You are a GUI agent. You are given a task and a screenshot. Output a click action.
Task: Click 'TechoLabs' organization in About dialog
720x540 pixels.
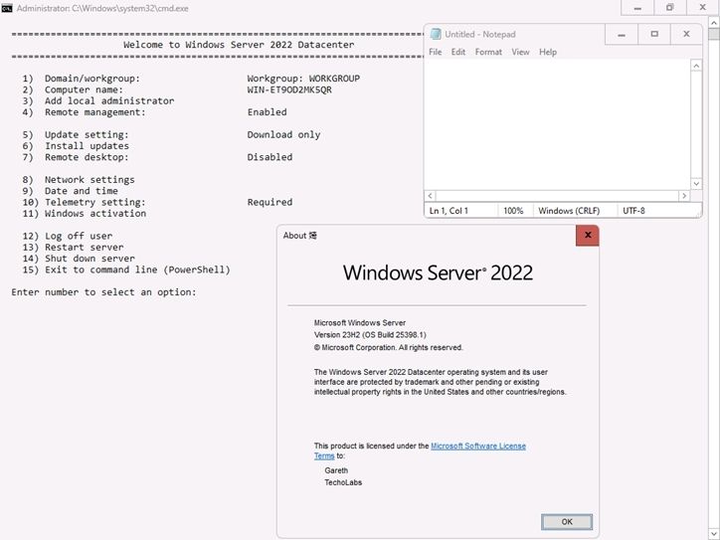click(343, 482)
